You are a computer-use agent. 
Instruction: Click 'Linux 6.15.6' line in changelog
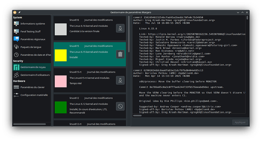(148, 29)
